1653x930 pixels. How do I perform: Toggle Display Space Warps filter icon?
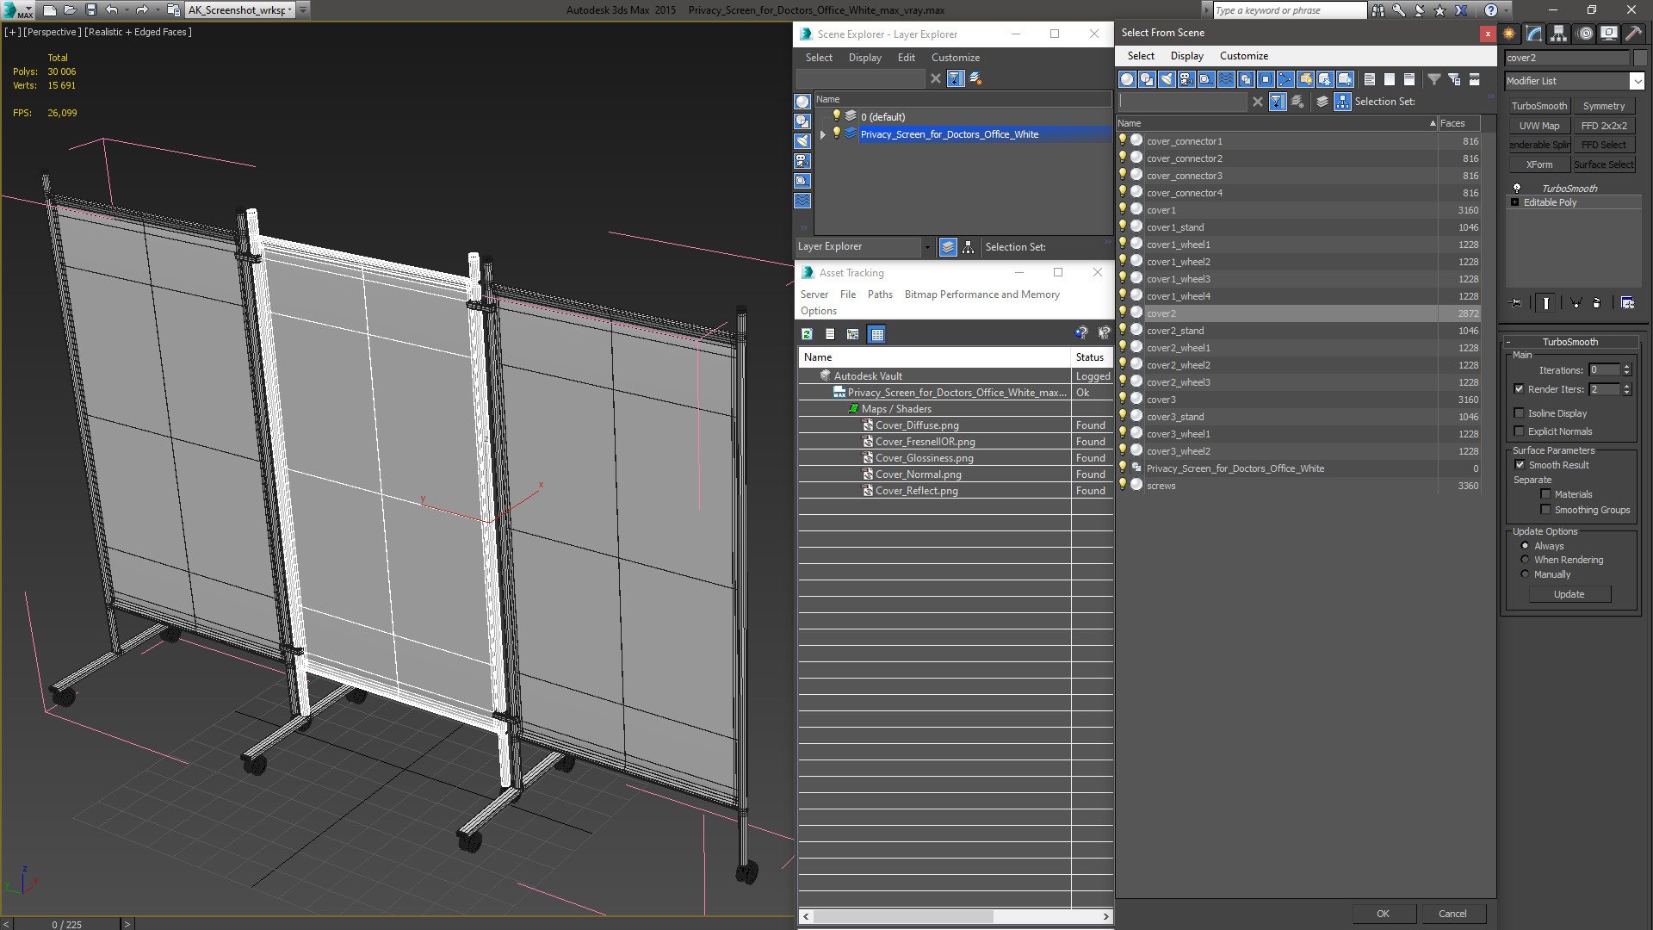pos(1226,79)
